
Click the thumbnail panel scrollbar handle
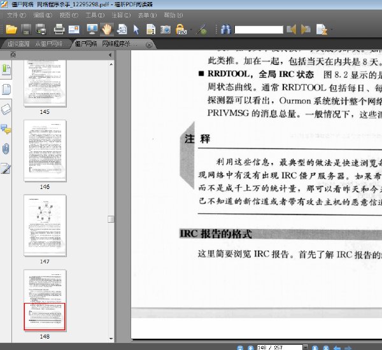point(111,219)
